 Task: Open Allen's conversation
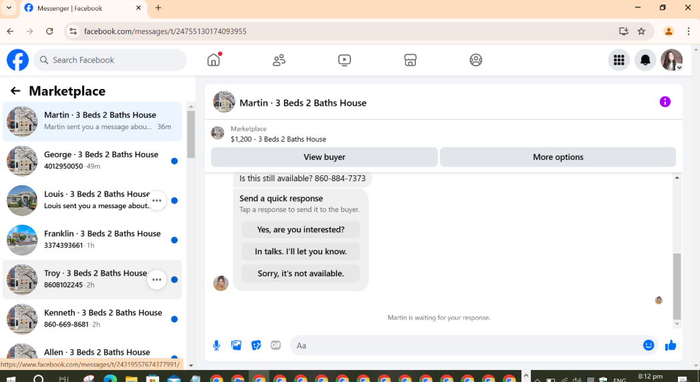92,353
